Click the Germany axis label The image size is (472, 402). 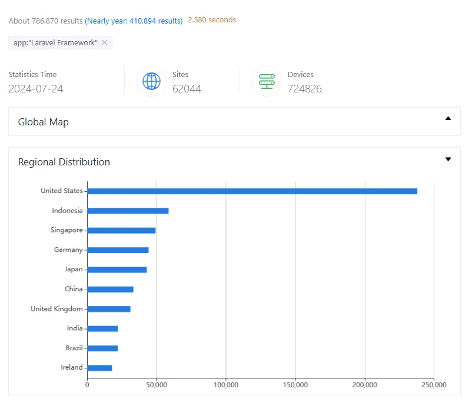coord(68,250)
